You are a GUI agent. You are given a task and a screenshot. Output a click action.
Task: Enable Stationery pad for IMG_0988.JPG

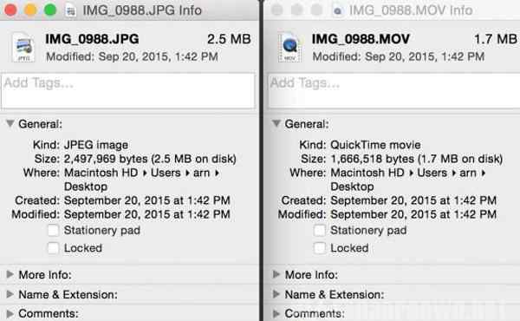tap(53, 230)
